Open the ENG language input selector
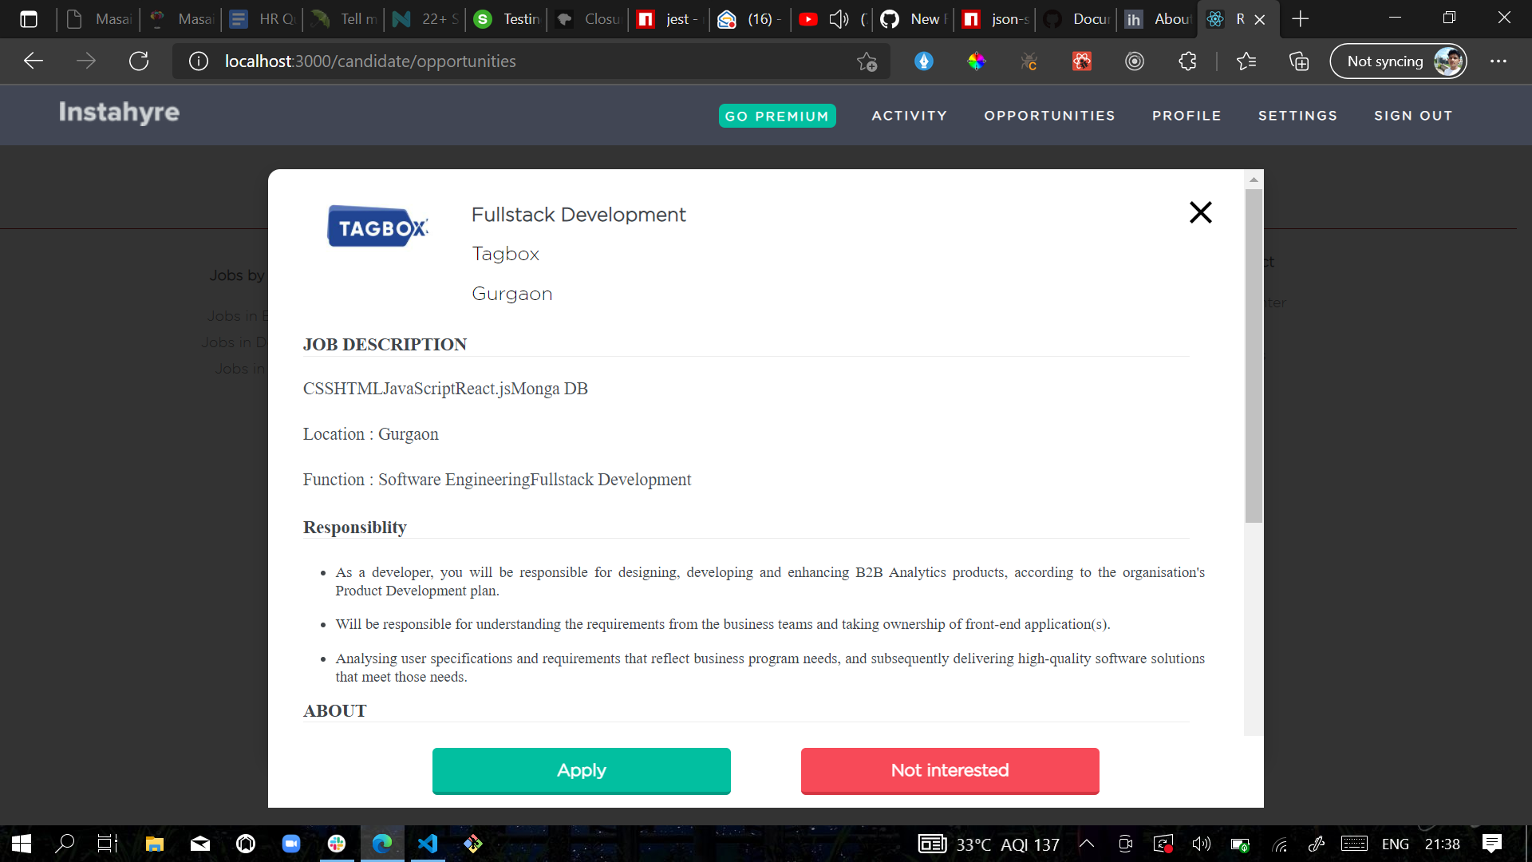 tap(1396, 844)
